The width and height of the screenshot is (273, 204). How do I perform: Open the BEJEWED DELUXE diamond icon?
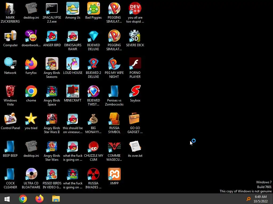(x=94, y=36)
